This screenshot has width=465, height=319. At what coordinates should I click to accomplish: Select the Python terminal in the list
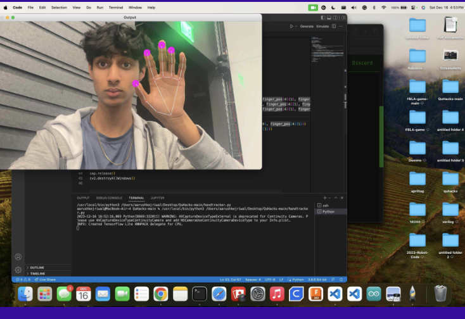pyautogui.click(x=331, y=212)
